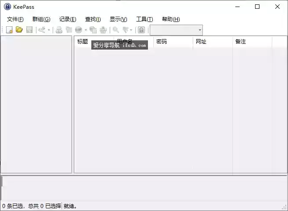The width and height of the screenshot is (288, 211).
Task: Open the 文件(F) menu
Action: tap(15, 19)
